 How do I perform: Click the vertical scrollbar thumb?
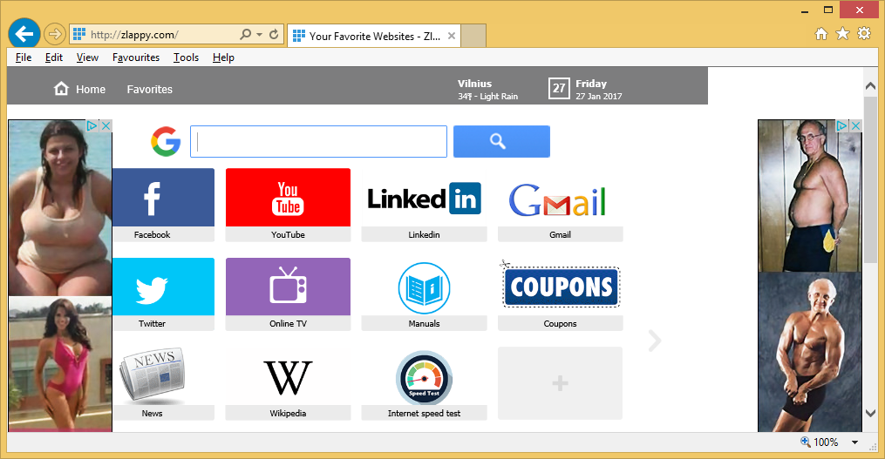870,180
